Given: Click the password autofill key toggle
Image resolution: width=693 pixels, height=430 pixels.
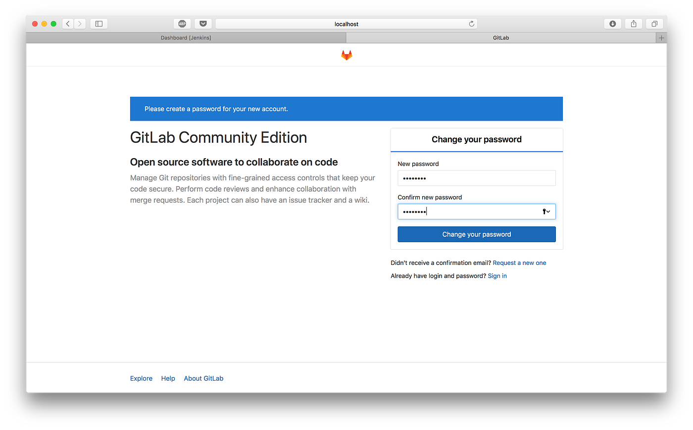Looking at the screenshot, I should [544, 211].
